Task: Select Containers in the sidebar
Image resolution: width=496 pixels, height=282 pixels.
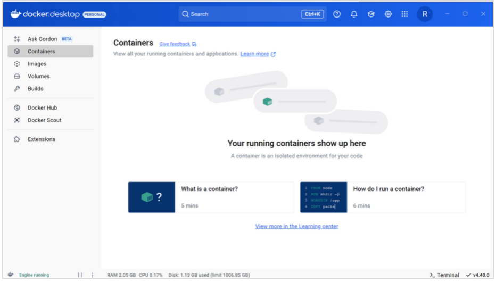Action: point(51,51)
